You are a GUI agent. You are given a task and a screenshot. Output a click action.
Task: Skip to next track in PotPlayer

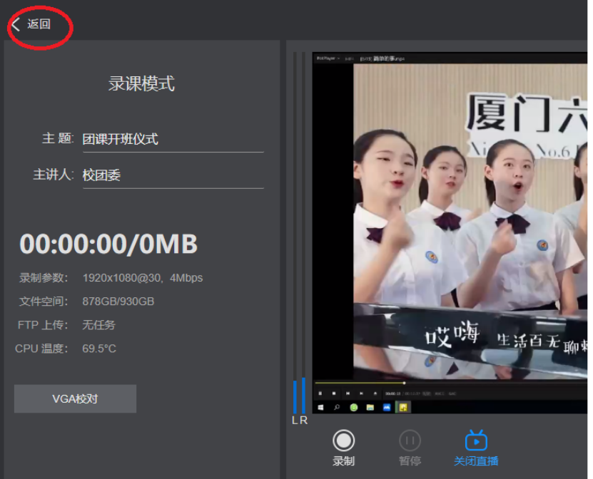tap(361, 393)
